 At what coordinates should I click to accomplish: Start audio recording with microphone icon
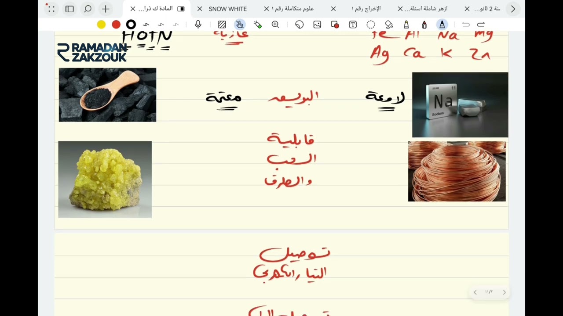(198, 25)
